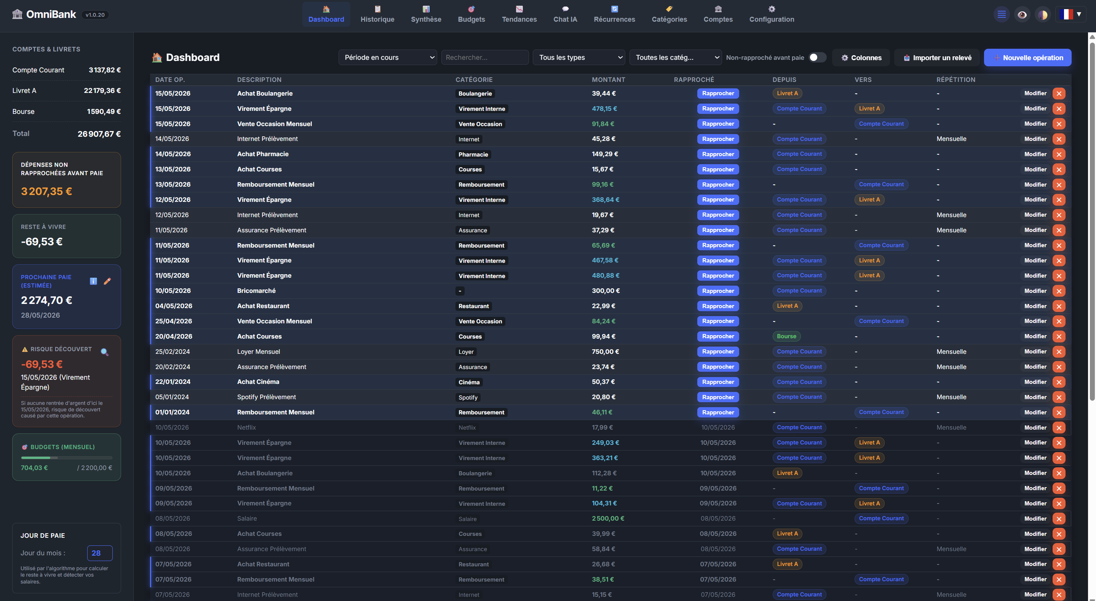Rapprocher the Achat Pharmacie operation

click(x=718, y=154)
